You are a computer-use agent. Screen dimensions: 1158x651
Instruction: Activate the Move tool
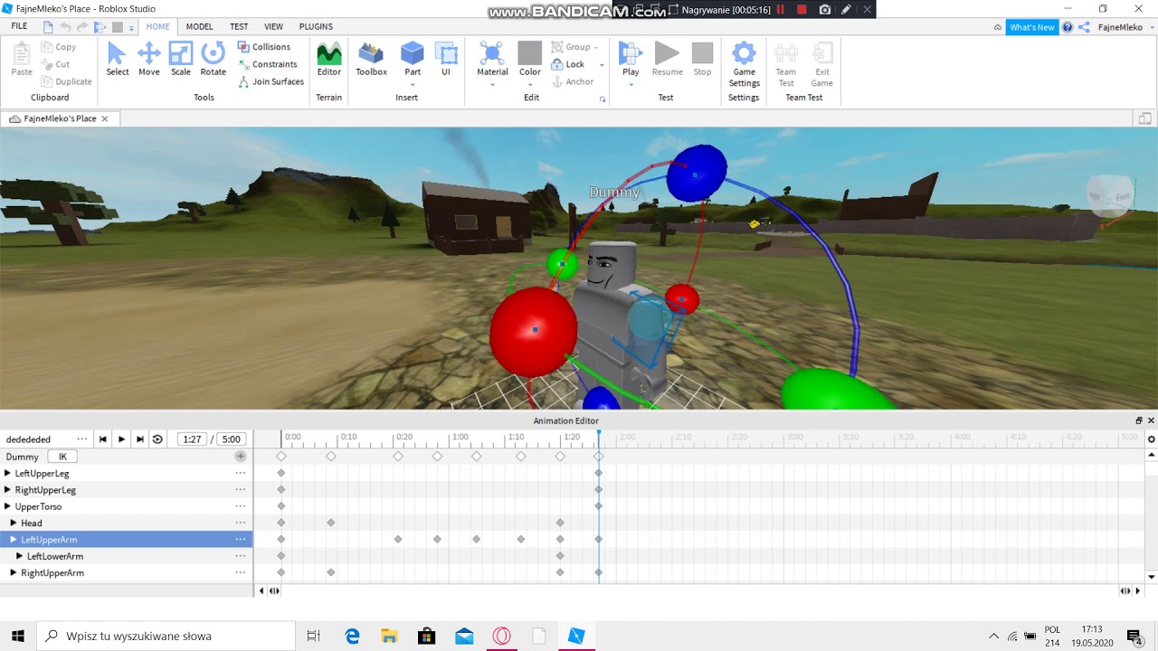click(x=149, y=59)
